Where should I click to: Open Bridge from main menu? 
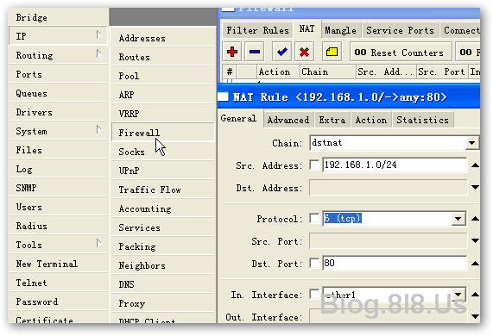tap(59, 17)
